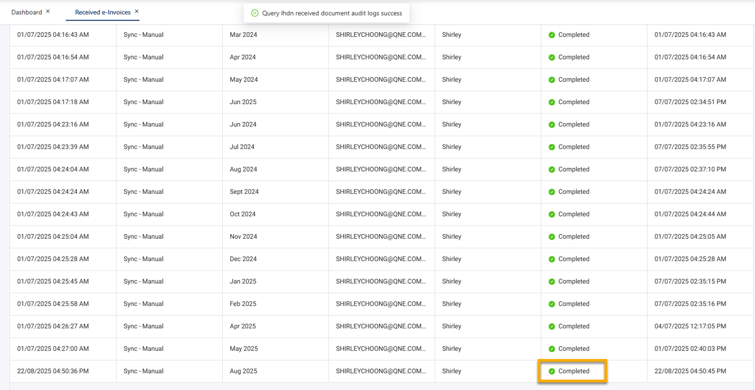This screenshot has width=755, height=390.
Task: Click the 22/08/2025 04:50:45 PM timestamp
Action: pos(690,371)
